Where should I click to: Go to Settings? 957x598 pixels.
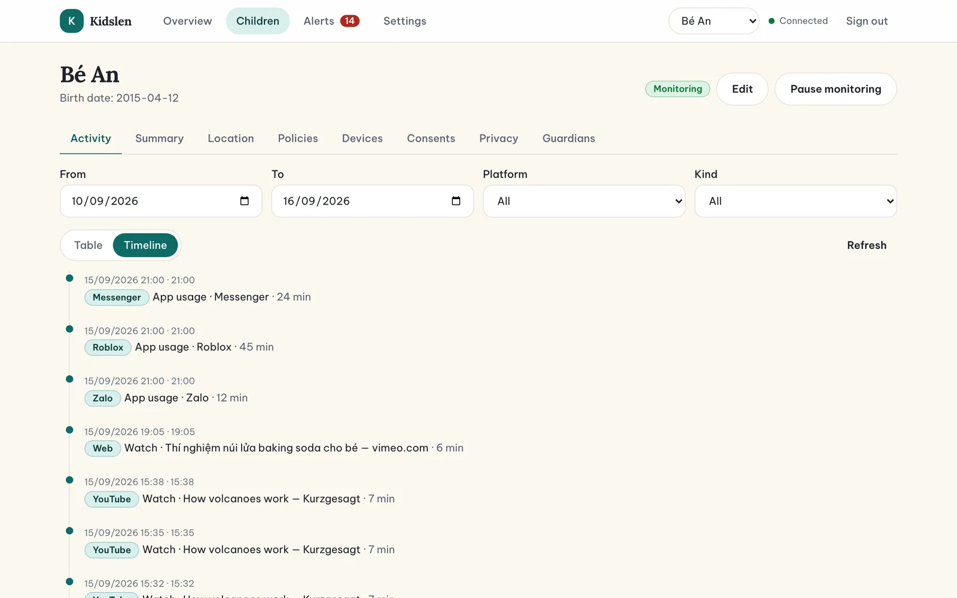tap(405, 21)
